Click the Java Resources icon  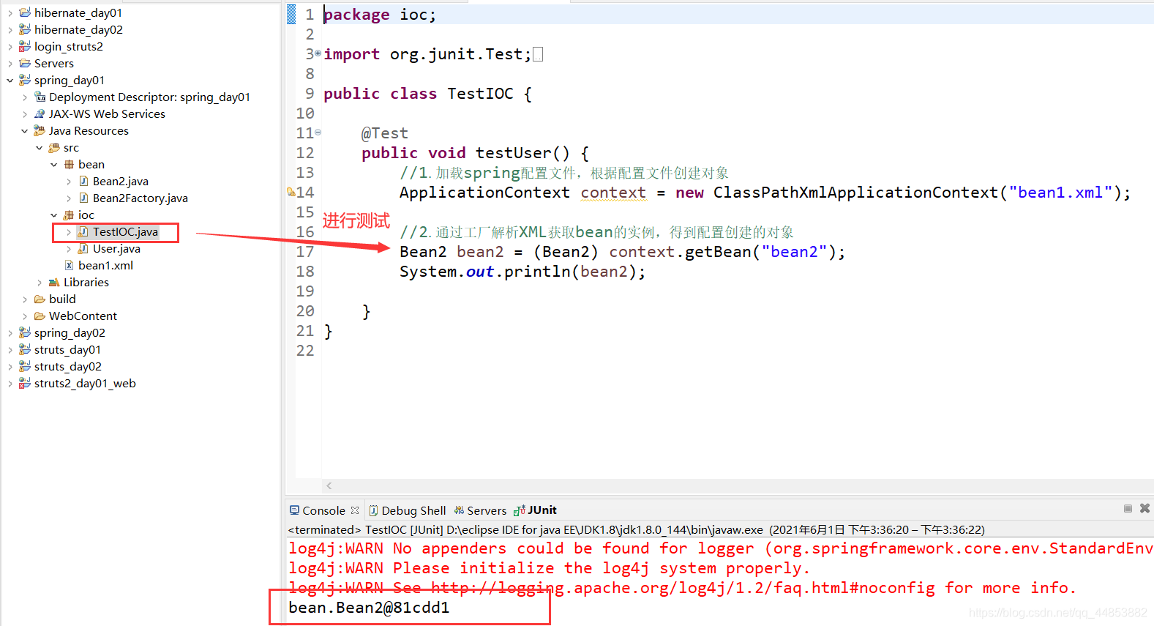(40, 130)
